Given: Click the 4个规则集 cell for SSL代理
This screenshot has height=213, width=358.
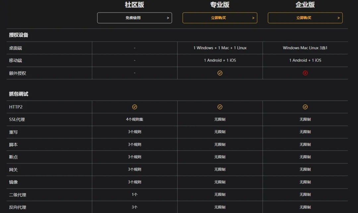Looking at the screenshot, I should tap(135, 119).
